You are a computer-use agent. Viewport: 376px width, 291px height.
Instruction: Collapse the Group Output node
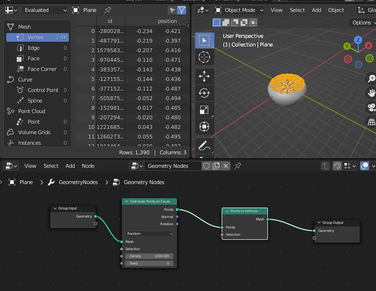[319, 222]
